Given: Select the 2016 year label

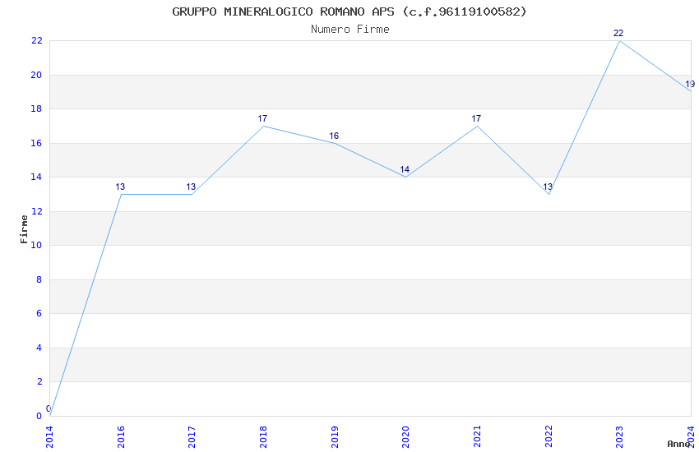Looking at the screenshot, I should pos(121,437).
